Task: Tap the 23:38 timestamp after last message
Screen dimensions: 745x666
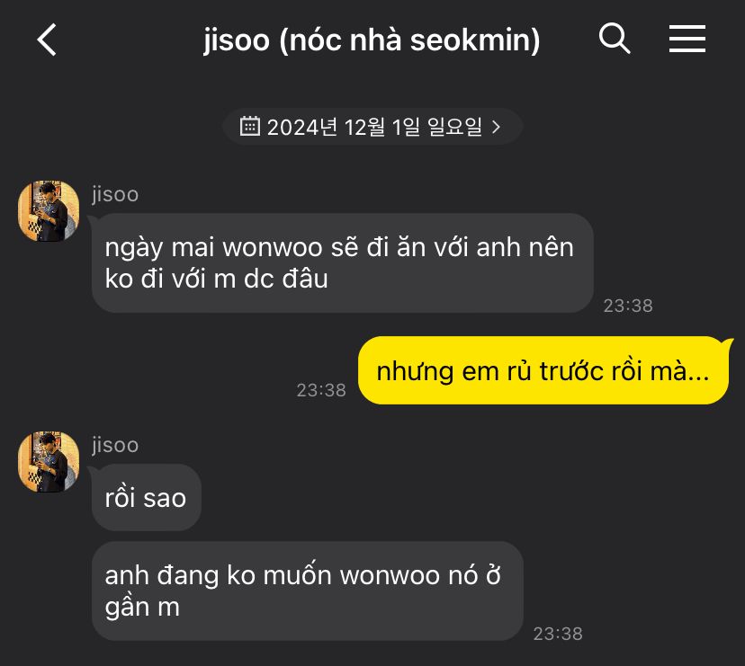Action: (558, 634)
